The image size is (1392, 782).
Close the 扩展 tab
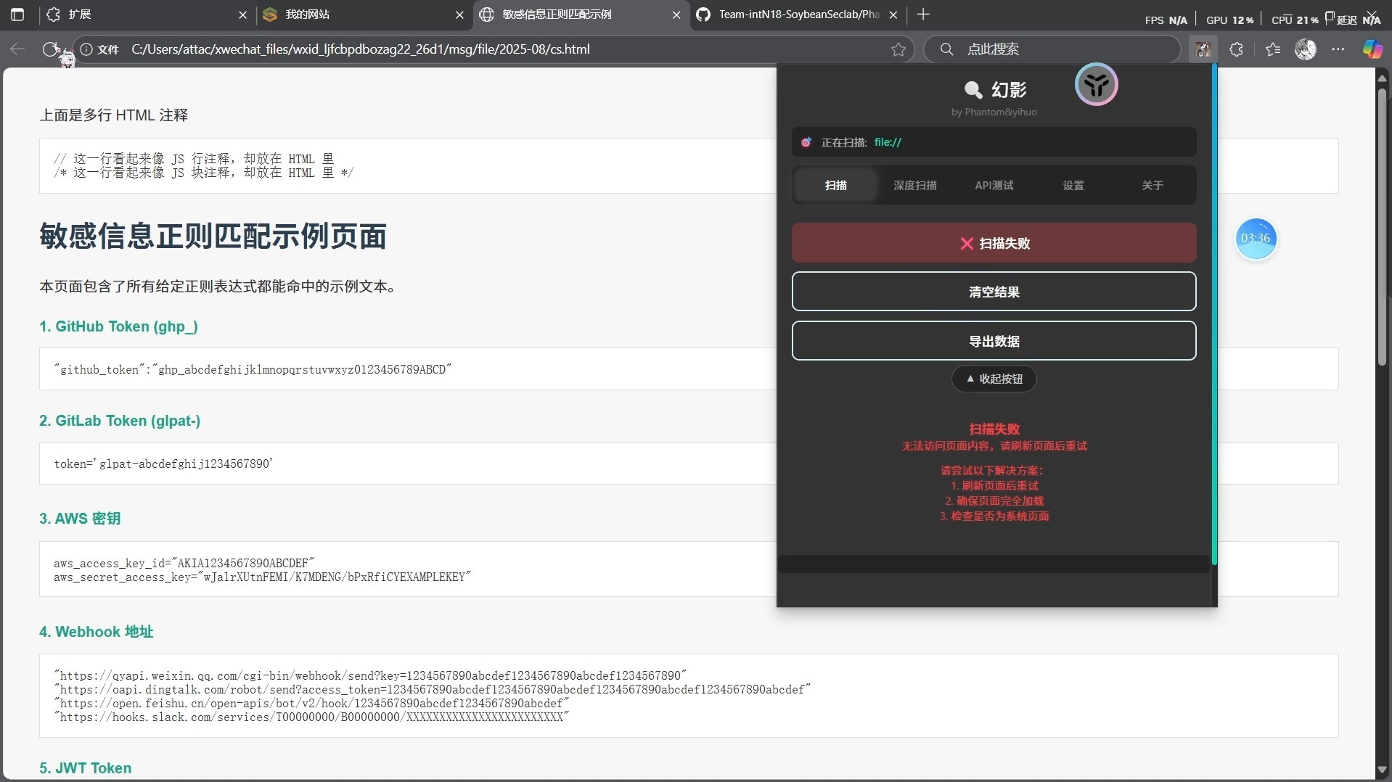tap(242, 15)
